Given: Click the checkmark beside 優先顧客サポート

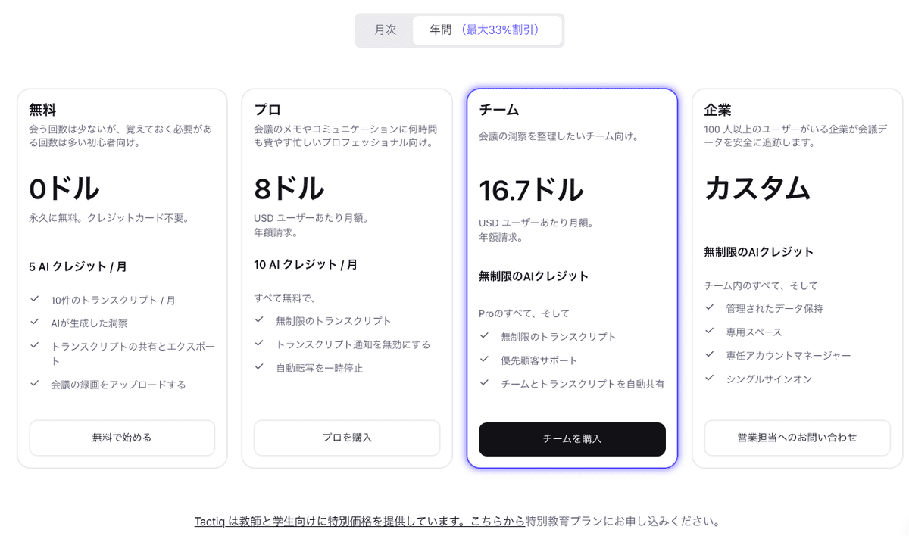Looking at the screenshot, I should [x=484, y=360].
